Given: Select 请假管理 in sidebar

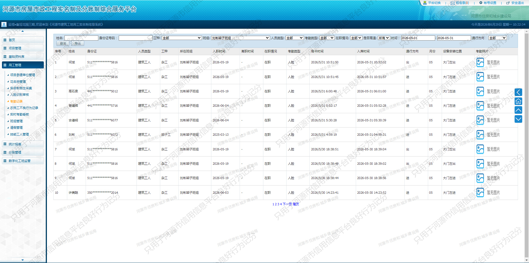Looking at the screenshot, I should 16,128.
